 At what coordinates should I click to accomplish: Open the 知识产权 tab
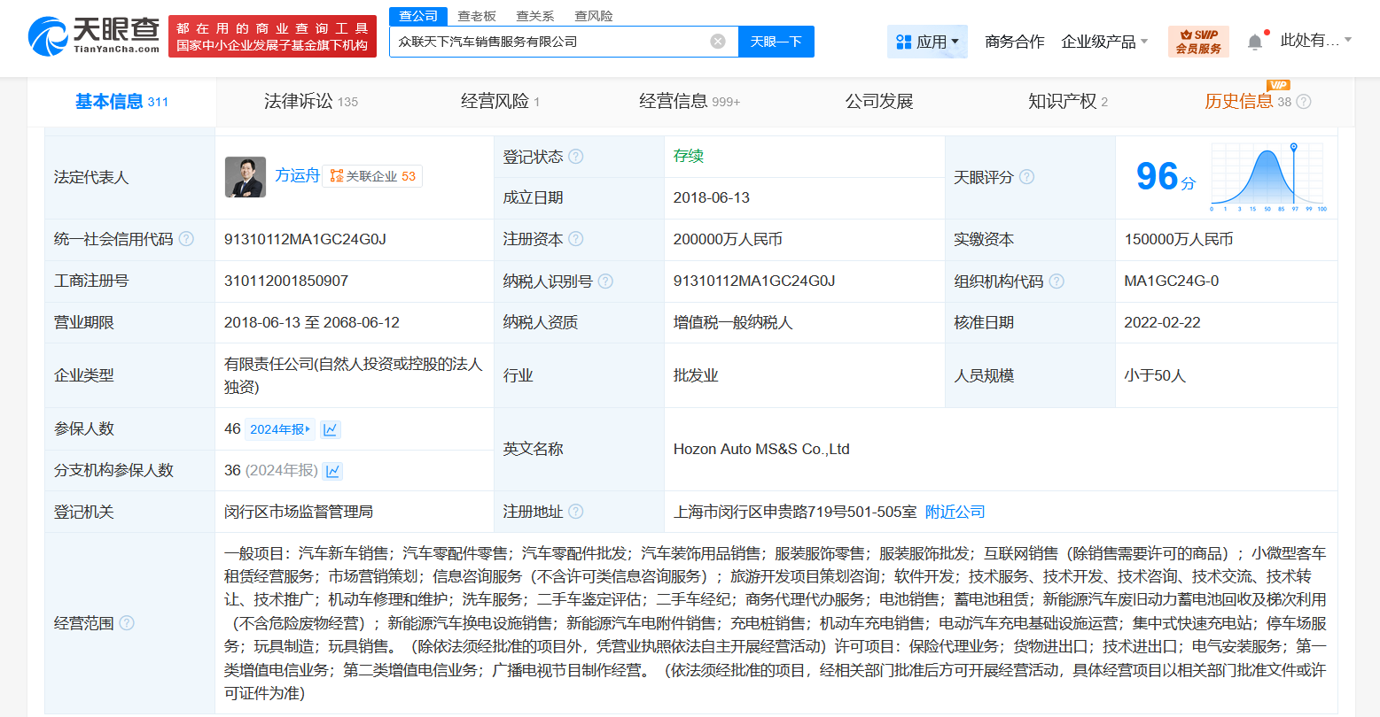point(1068,102)
